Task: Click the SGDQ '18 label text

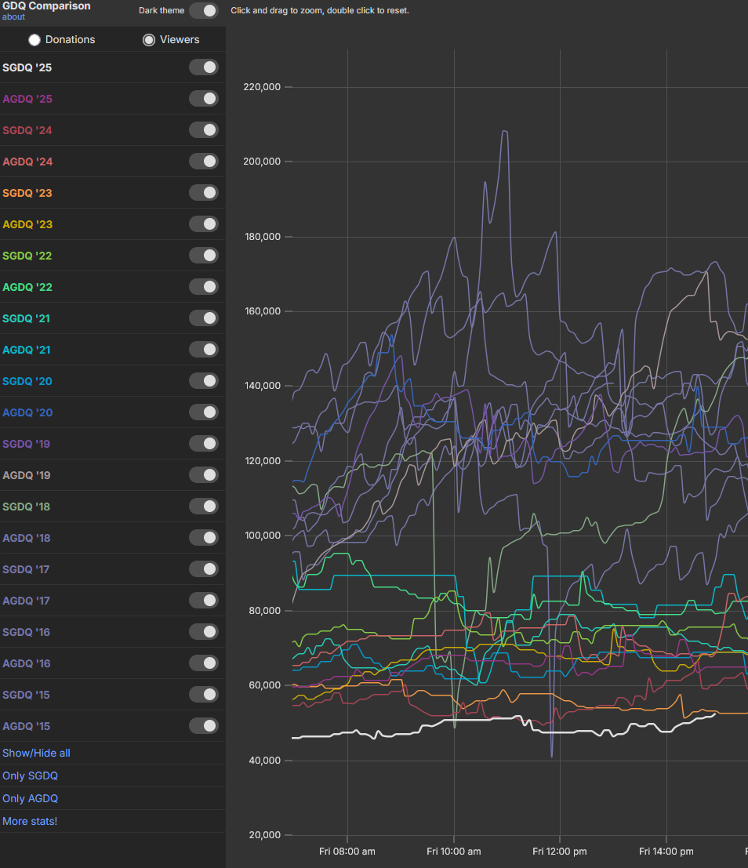Action: coord(26,507)
